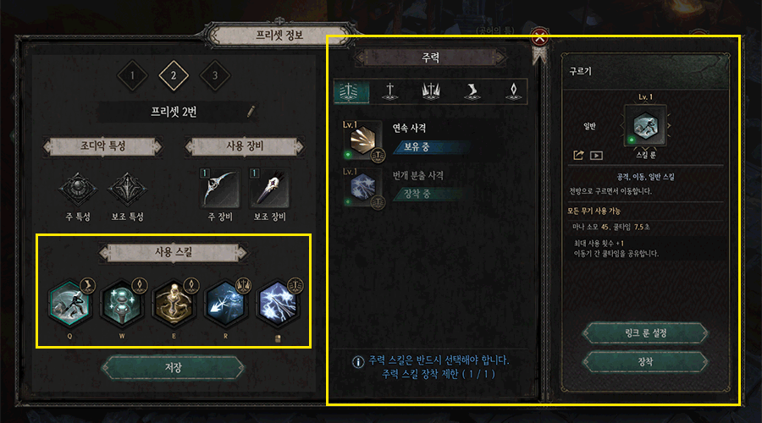
Task: Select the E slot golden skill icon
Action: tap(174, 305)
